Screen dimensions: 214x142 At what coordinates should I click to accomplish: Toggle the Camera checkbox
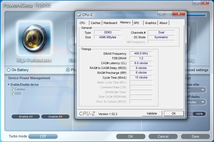(12, 89)
